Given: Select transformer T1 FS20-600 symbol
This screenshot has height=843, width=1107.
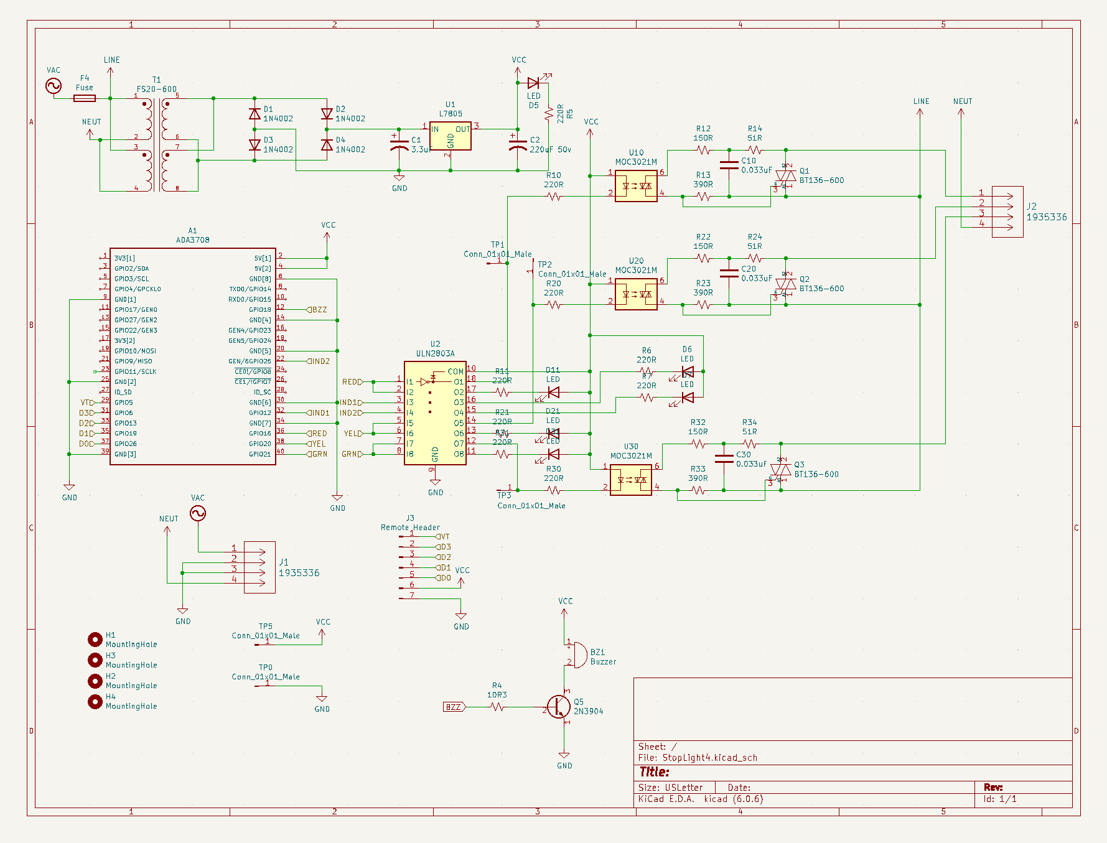Looking at the screenshot, I should (157, 144).
